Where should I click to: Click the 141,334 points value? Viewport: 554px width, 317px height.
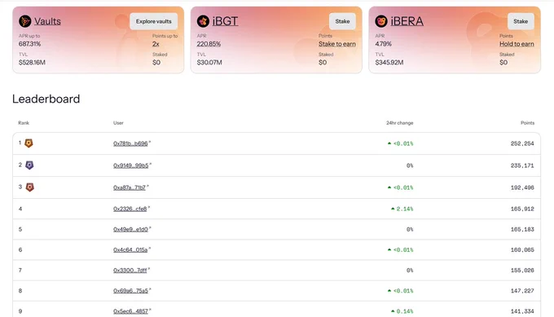(522, 311)
